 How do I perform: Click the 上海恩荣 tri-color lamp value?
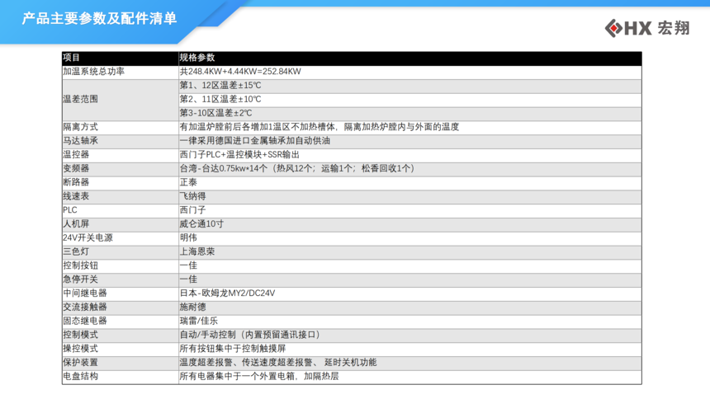[197, 251]
